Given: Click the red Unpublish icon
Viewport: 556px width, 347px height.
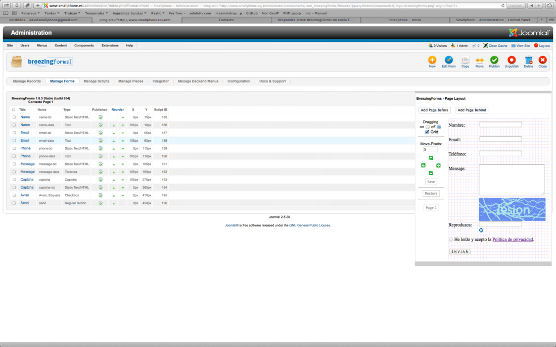Looking at the screenshot, I should tap(512, 60).
